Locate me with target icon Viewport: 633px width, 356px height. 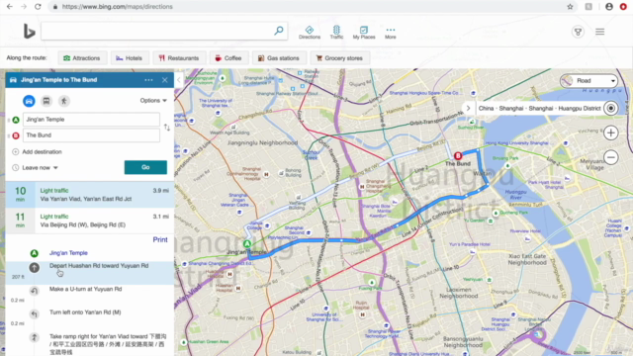[x=611, y=108]
